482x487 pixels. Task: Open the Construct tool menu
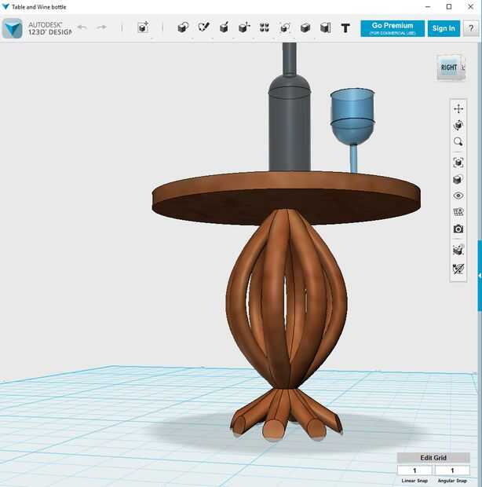224,27
